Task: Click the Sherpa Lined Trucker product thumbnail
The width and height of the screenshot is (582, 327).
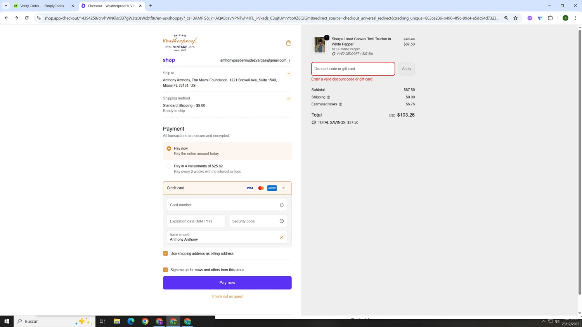Action: (x=320, y=45)
